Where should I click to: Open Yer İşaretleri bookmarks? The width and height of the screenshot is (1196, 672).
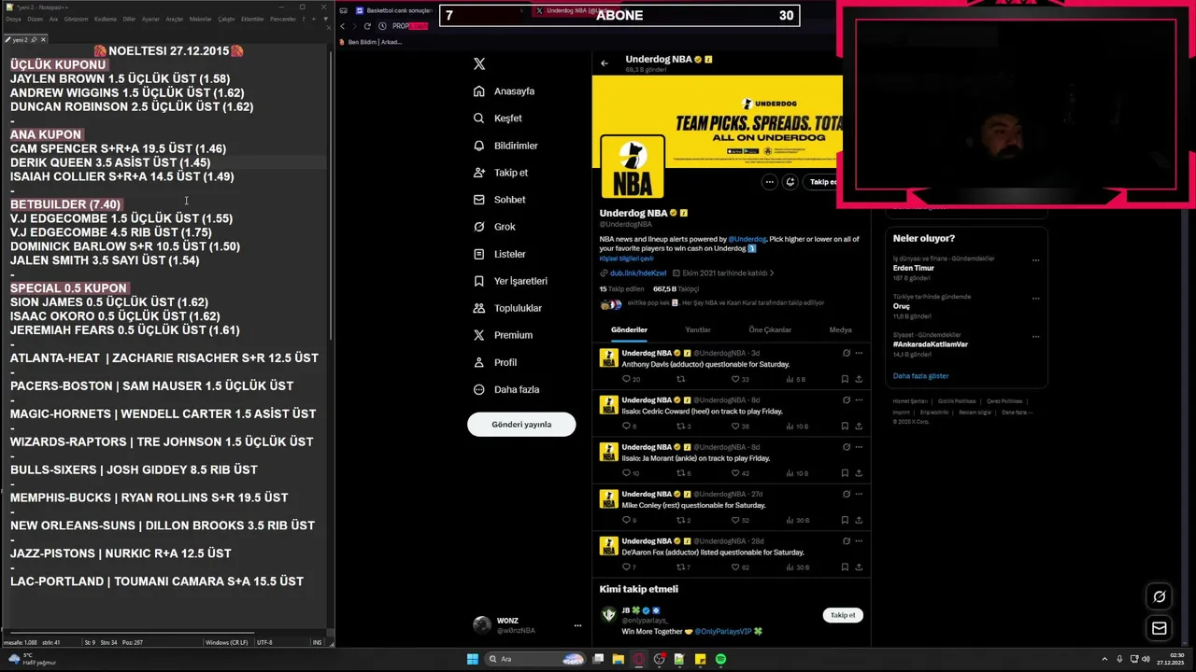[x=510, y=281]
